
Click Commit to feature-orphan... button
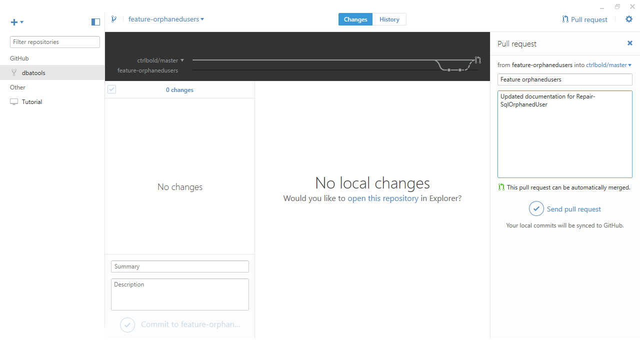[180, 324]
